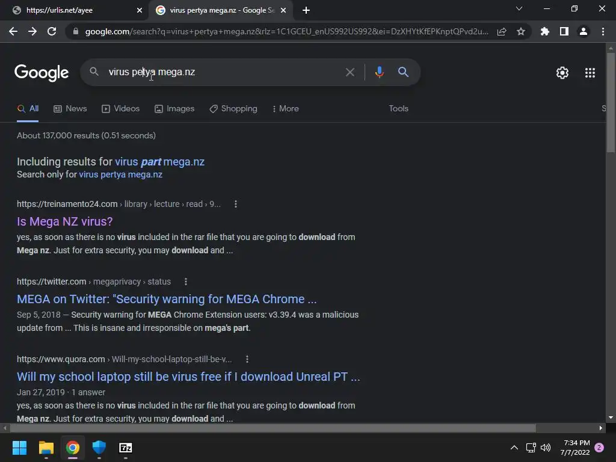Screen dimensions: 616x462
Task: Open the MEGA on Twitter security warning result
Action: coord(167,300)
